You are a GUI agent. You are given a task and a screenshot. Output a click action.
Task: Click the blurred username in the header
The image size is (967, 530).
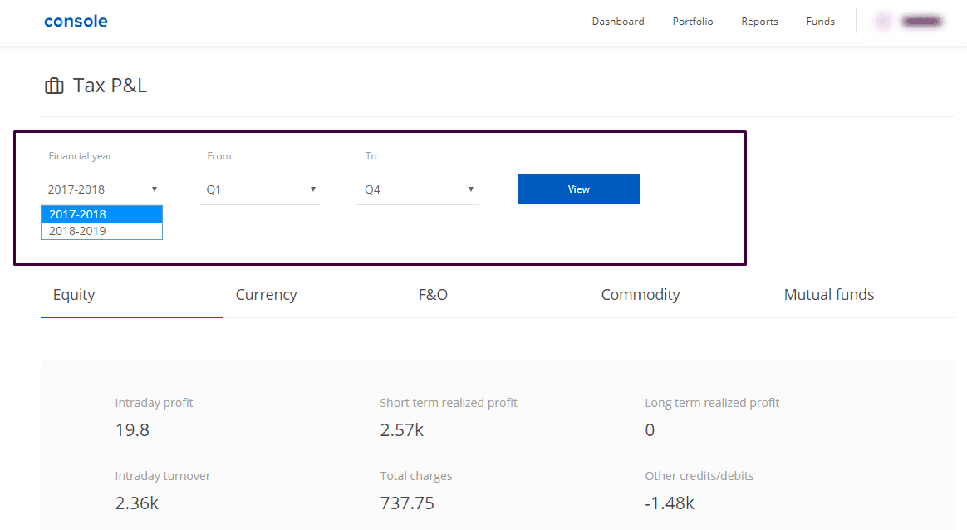(x=921, y=22)
